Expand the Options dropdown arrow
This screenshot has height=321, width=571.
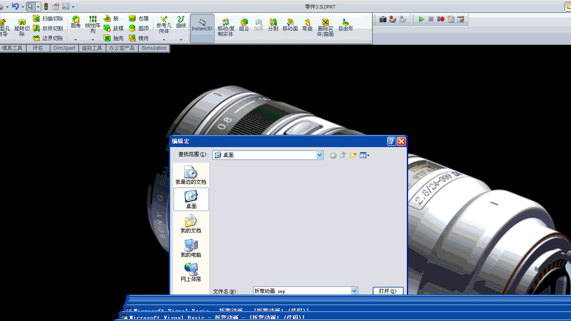coord(73,7)
